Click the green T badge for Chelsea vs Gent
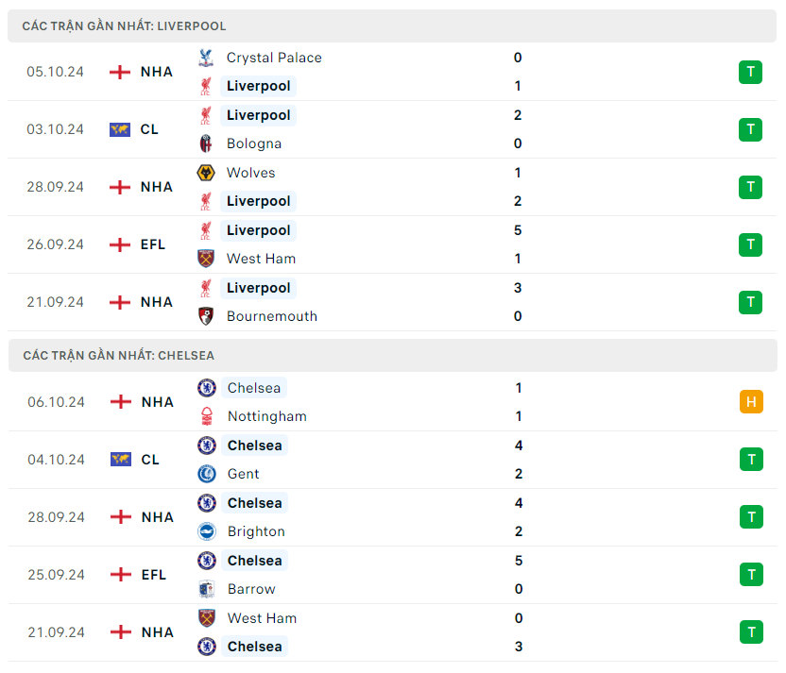This screenshot has width=786, height=673. tap(751, 460)
